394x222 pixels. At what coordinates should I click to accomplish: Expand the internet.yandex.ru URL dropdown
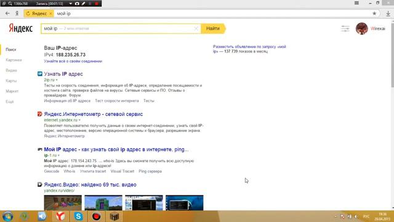point(79,120)
